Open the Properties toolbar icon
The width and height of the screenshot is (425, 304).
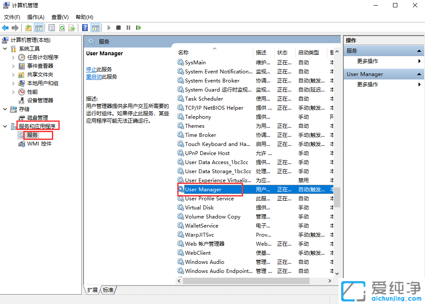tap(51, 28)
